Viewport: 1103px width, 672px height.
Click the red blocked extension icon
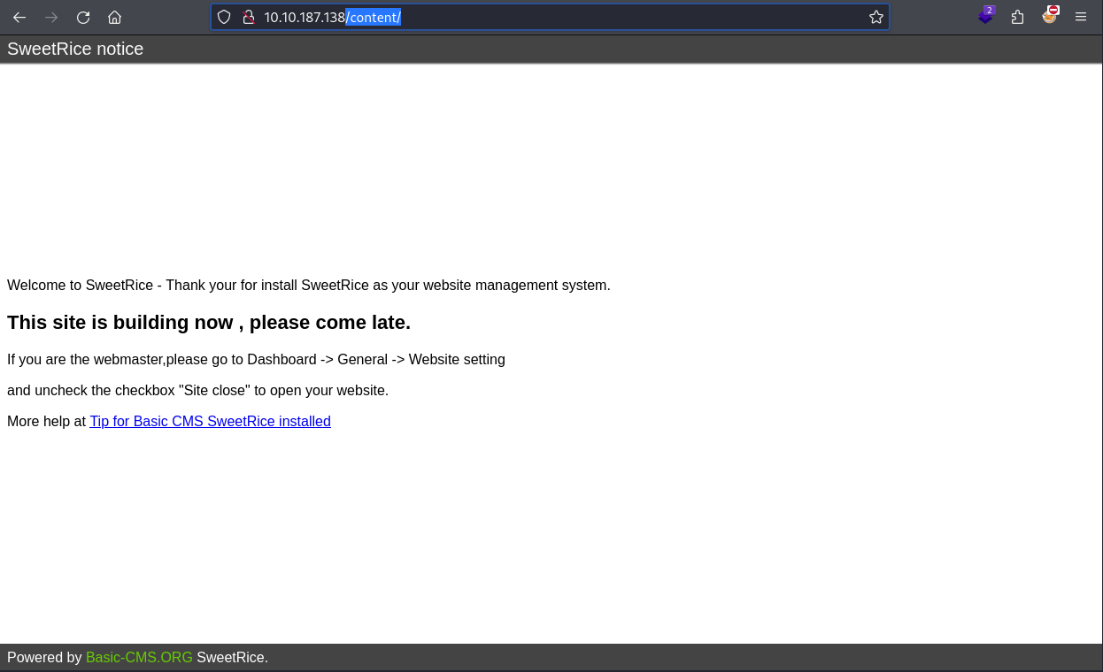click(x=1050, y=15)
